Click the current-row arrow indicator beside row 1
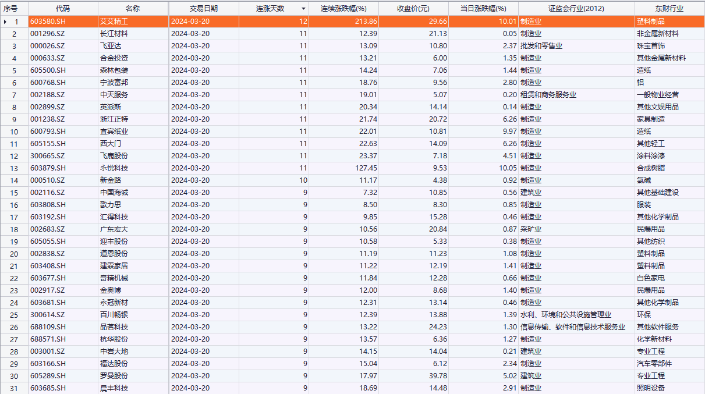705x394 pixels. pyautogui.click(x=6, y=22)
